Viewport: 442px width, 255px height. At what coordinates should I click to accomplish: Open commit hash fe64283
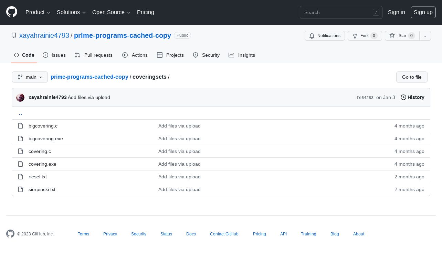365,98
